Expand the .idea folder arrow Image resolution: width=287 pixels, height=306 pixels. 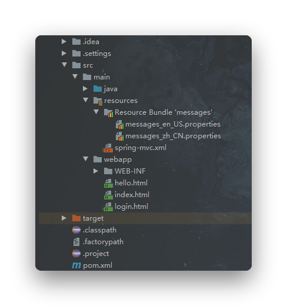[64, 41]
